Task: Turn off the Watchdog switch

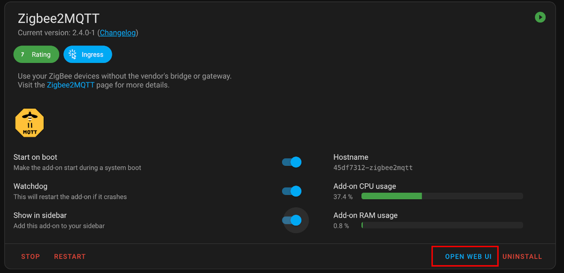Action: [x=292, y=191]
